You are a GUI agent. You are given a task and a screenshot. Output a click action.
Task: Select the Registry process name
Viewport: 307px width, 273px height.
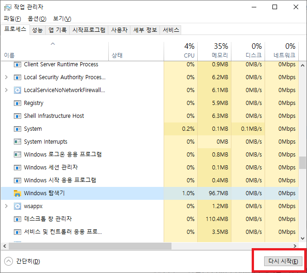tap(34, 103)
